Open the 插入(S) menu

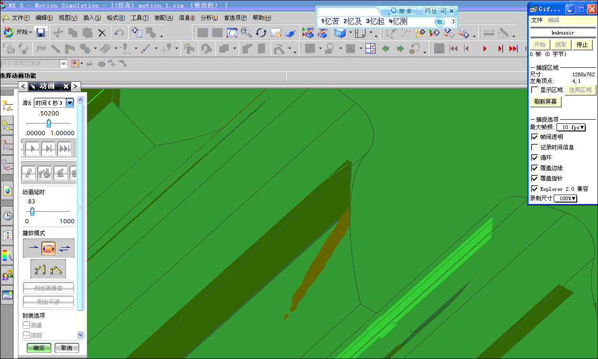point(92,18)
